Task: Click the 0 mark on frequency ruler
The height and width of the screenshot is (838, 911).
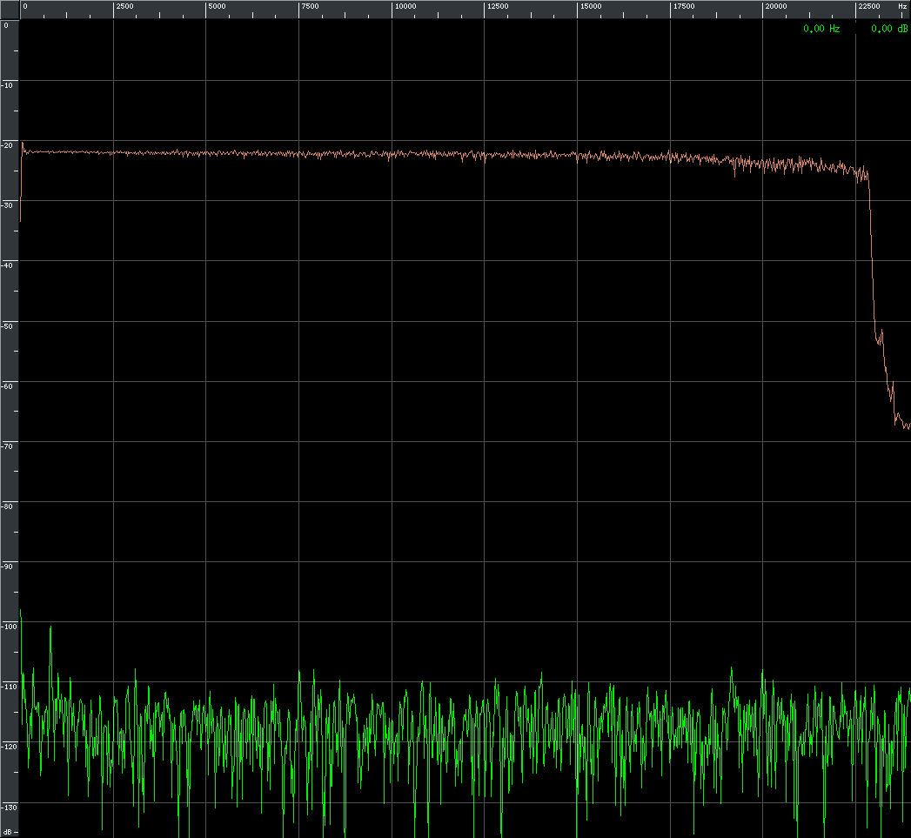Action: point(25,6)
